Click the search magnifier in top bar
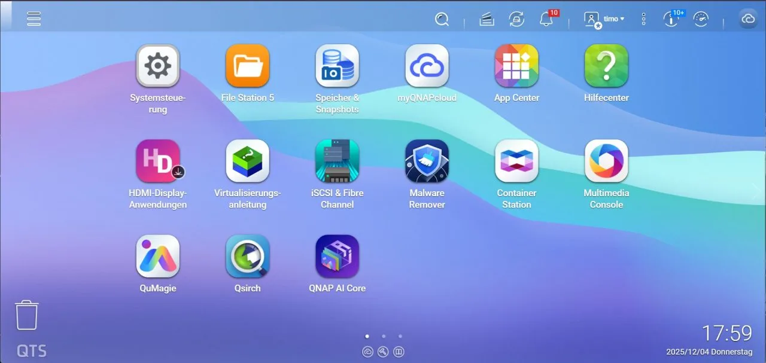 (x=442, y=19)
